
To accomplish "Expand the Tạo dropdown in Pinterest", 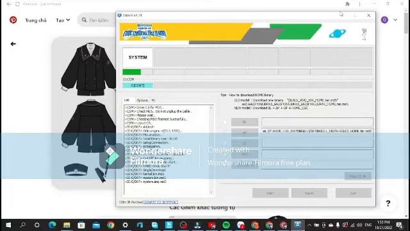I will [x=63, y=20].
